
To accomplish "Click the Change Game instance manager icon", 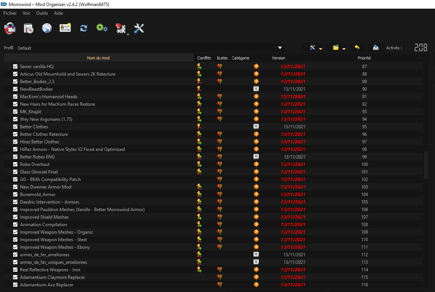I will [x=10, y=28].
